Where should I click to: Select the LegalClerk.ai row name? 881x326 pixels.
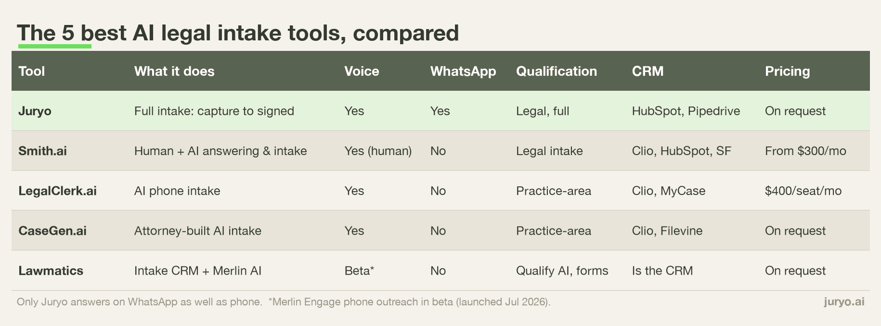pyautogui.click(x=57, y=191)
